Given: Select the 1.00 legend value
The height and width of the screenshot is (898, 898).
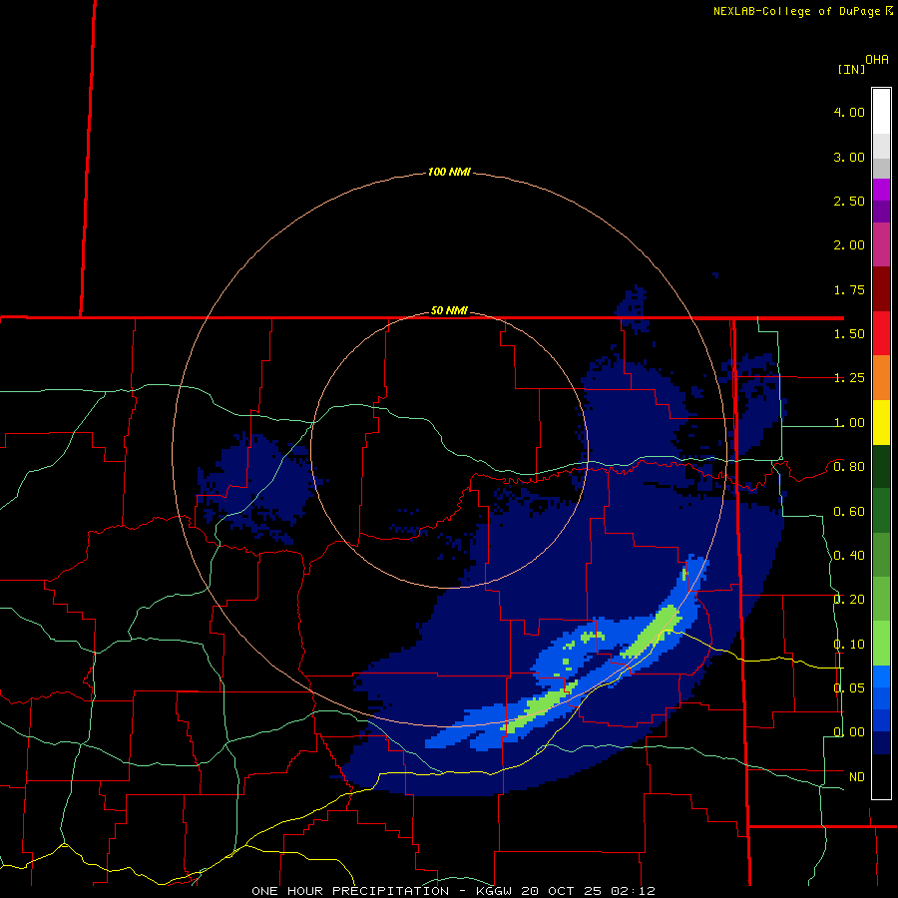Looking at the screenshot, I should (x=849, y=423).
